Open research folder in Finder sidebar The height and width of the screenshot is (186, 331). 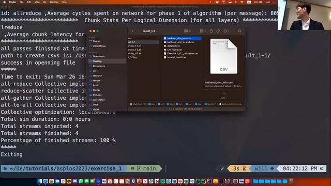pos(97,76)
